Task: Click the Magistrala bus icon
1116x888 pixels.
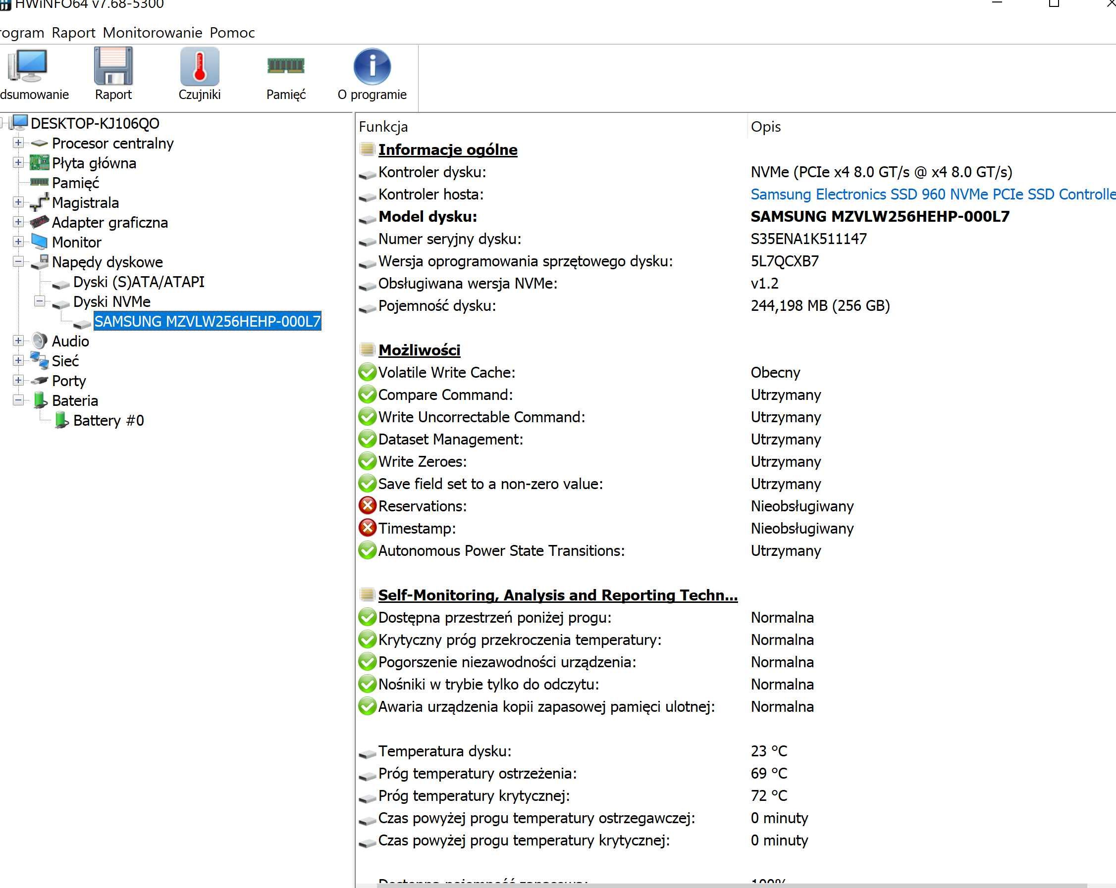Action: point(39,202)
